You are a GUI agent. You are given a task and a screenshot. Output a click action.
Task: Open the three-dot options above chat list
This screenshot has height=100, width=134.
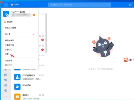[44, 11]
